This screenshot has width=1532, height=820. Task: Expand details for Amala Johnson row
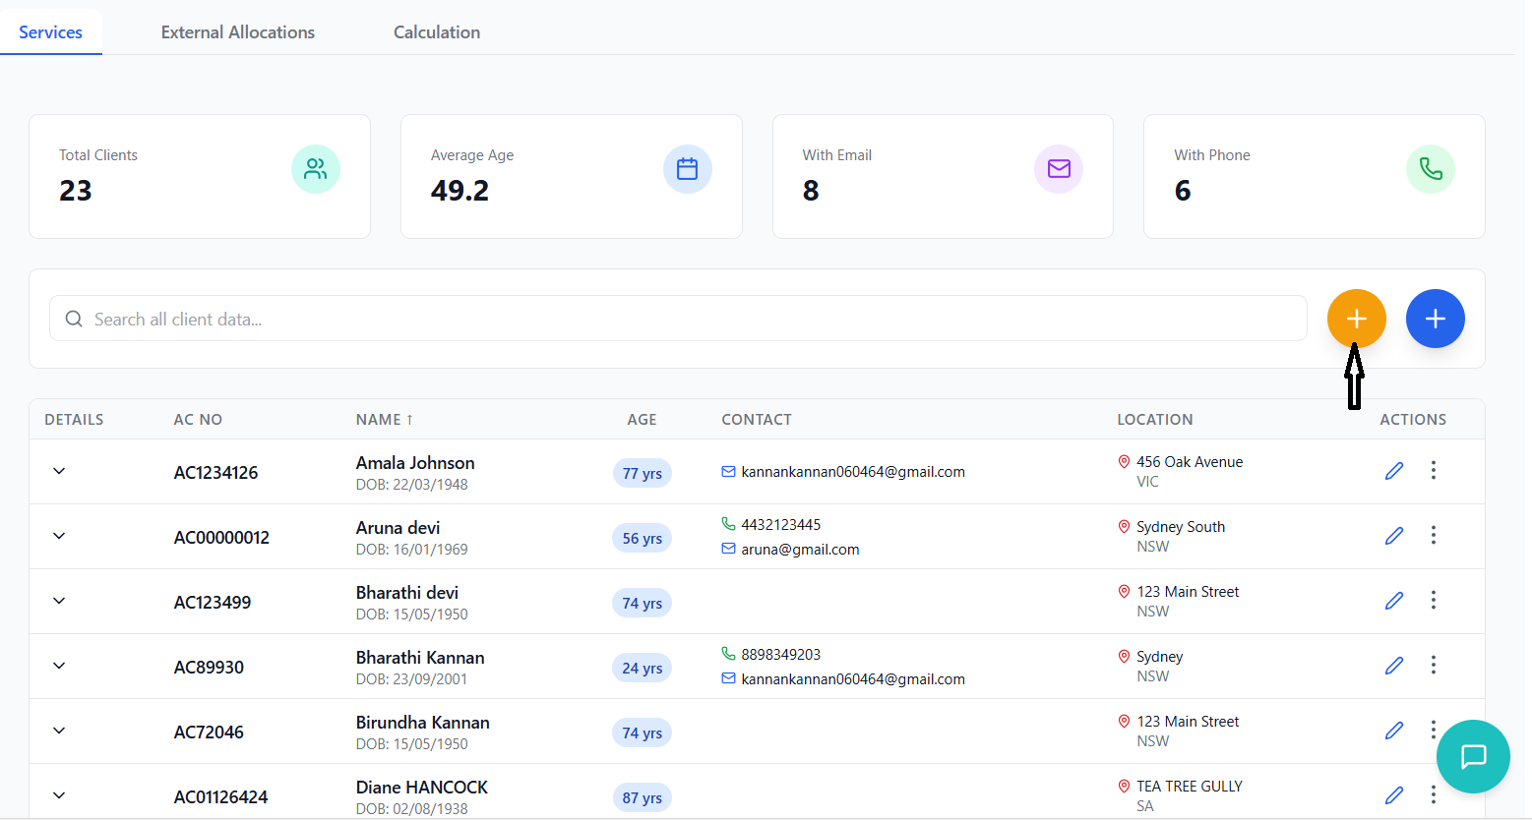pos(59,471)
